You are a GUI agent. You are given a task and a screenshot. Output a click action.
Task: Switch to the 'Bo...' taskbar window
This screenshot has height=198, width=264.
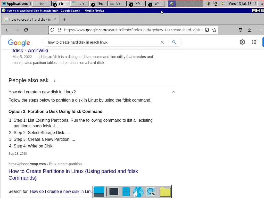pos(41,4)
